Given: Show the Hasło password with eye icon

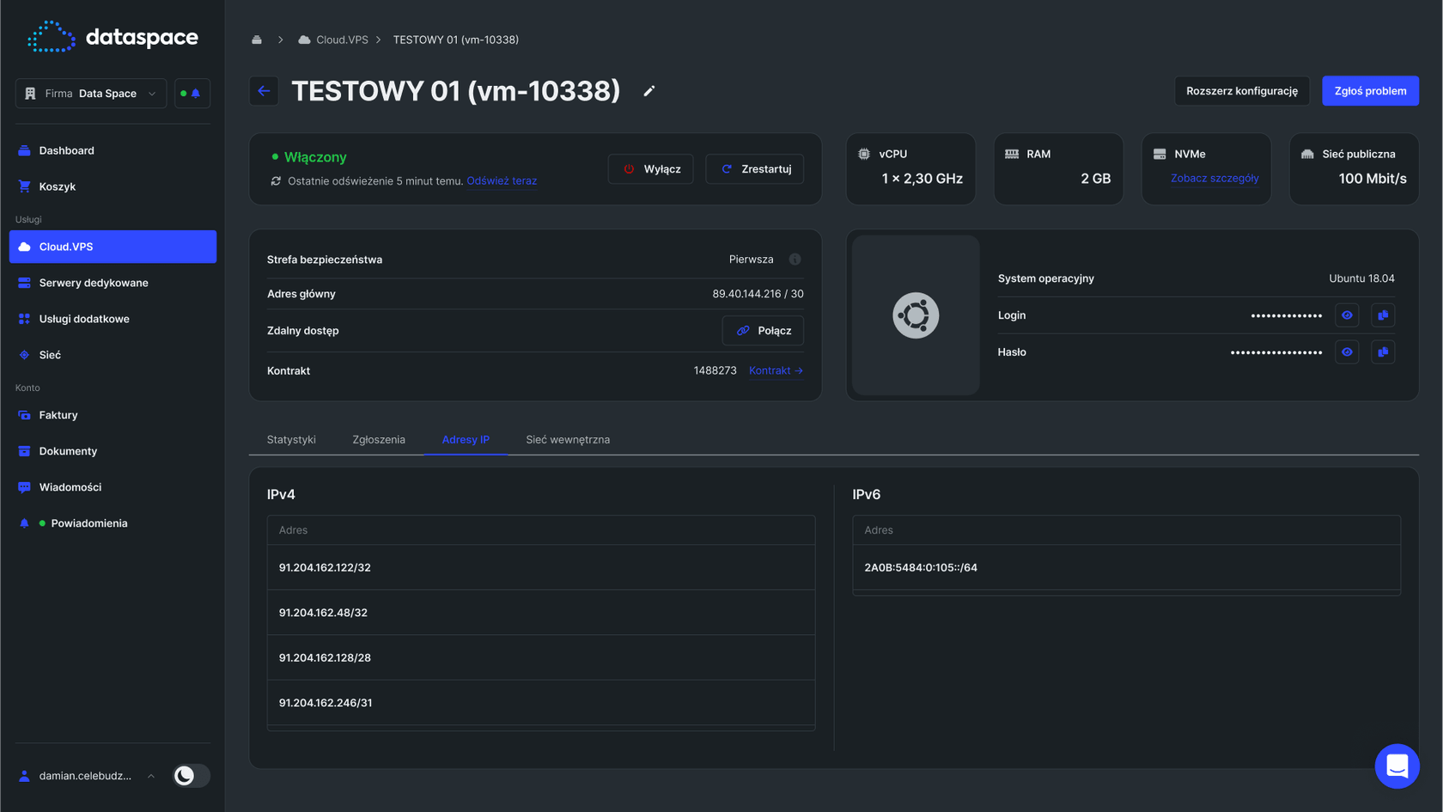Looking at the screenshot, I should click(x=1347, y=352).
